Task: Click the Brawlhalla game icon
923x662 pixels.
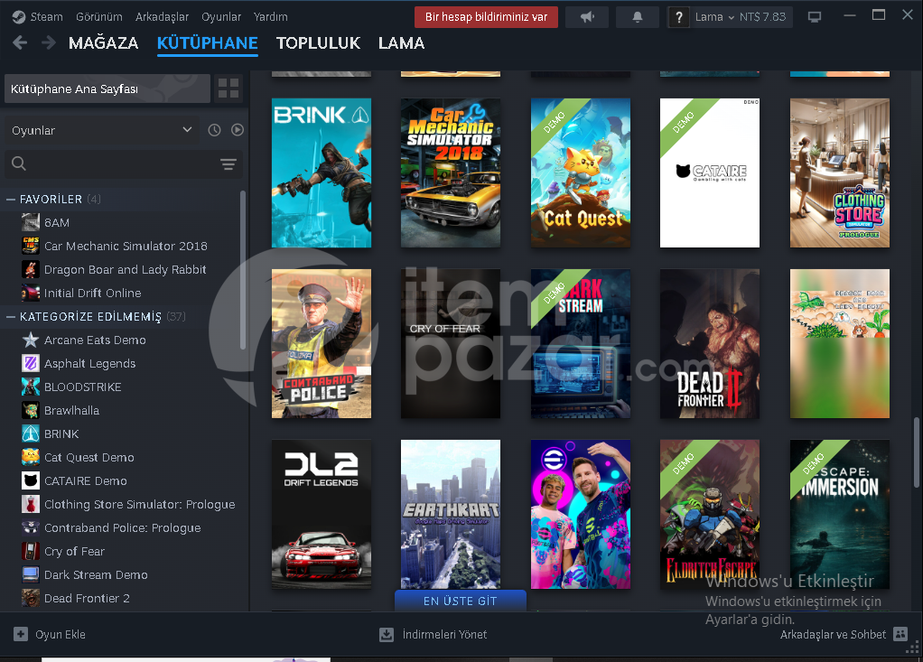Action: point(31,411)
